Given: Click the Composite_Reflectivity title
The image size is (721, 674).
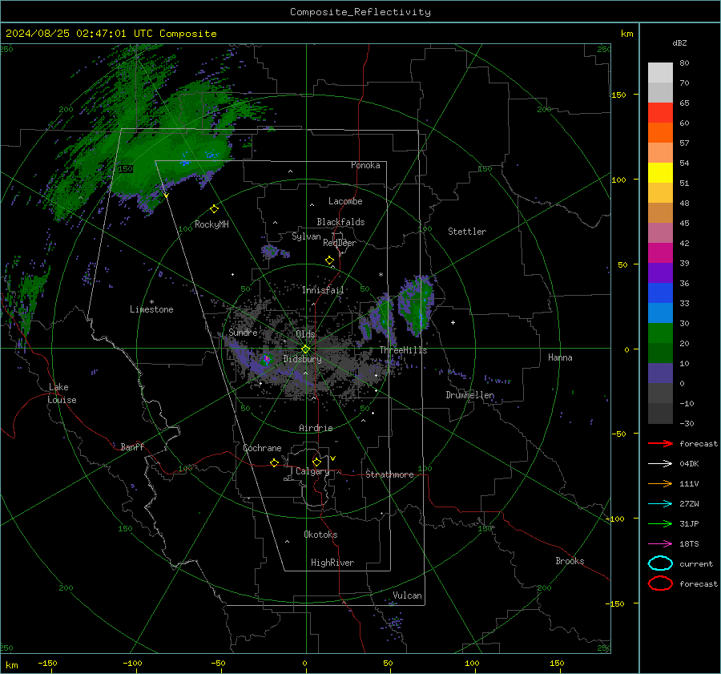Looking at the screenshot, I should 360,11.
